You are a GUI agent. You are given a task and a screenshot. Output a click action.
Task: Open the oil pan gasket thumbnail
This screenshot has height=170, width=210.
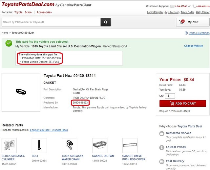tap(100, 145)
